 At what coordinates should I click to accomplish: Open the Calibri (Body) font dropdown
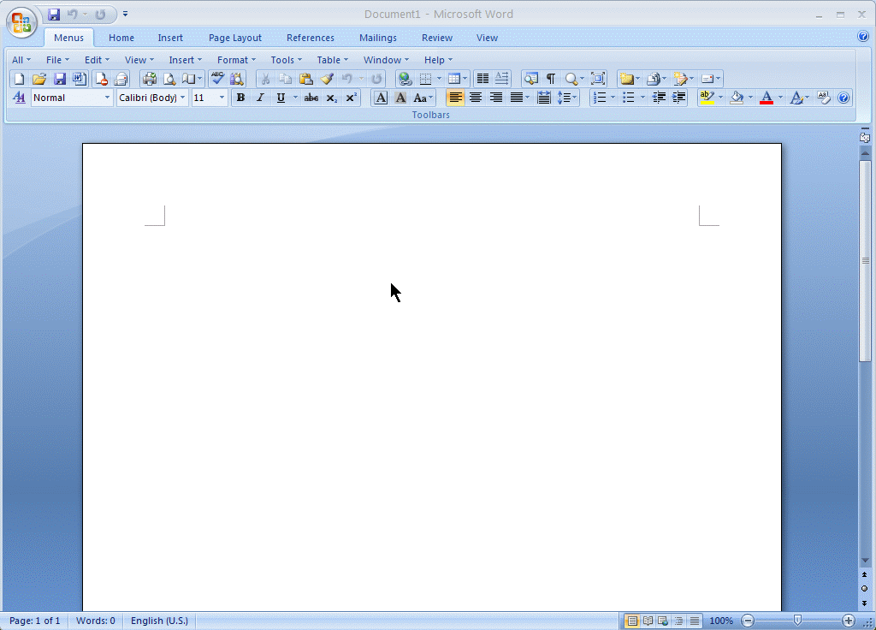point(183,98)
